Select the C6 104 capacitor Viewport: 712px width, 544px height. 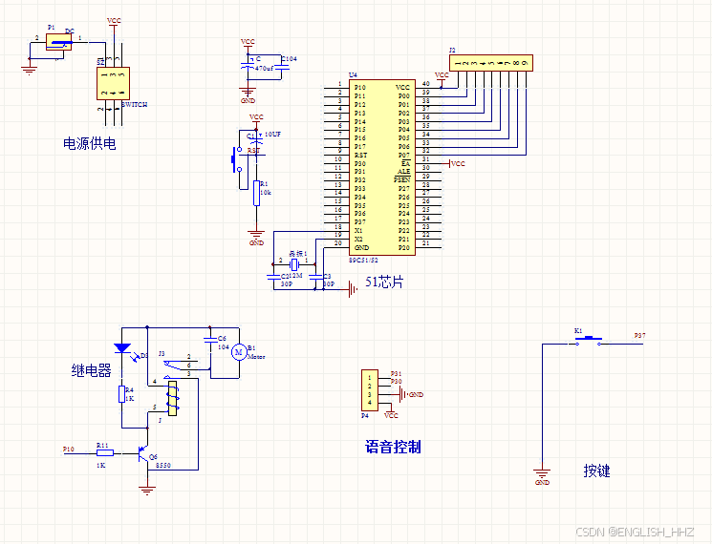click(210, 340)
